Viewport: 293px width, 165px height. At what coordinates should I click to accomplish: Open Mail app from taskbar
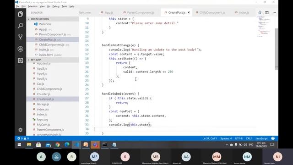(48, 145)
